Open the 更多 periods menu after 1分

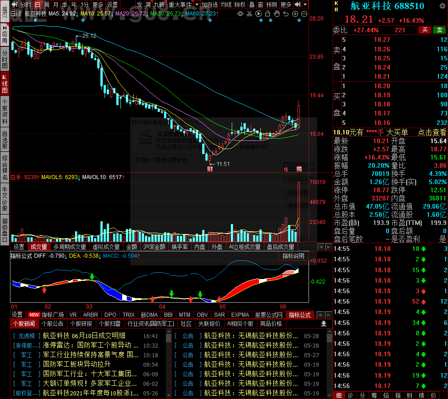(98, 5)
